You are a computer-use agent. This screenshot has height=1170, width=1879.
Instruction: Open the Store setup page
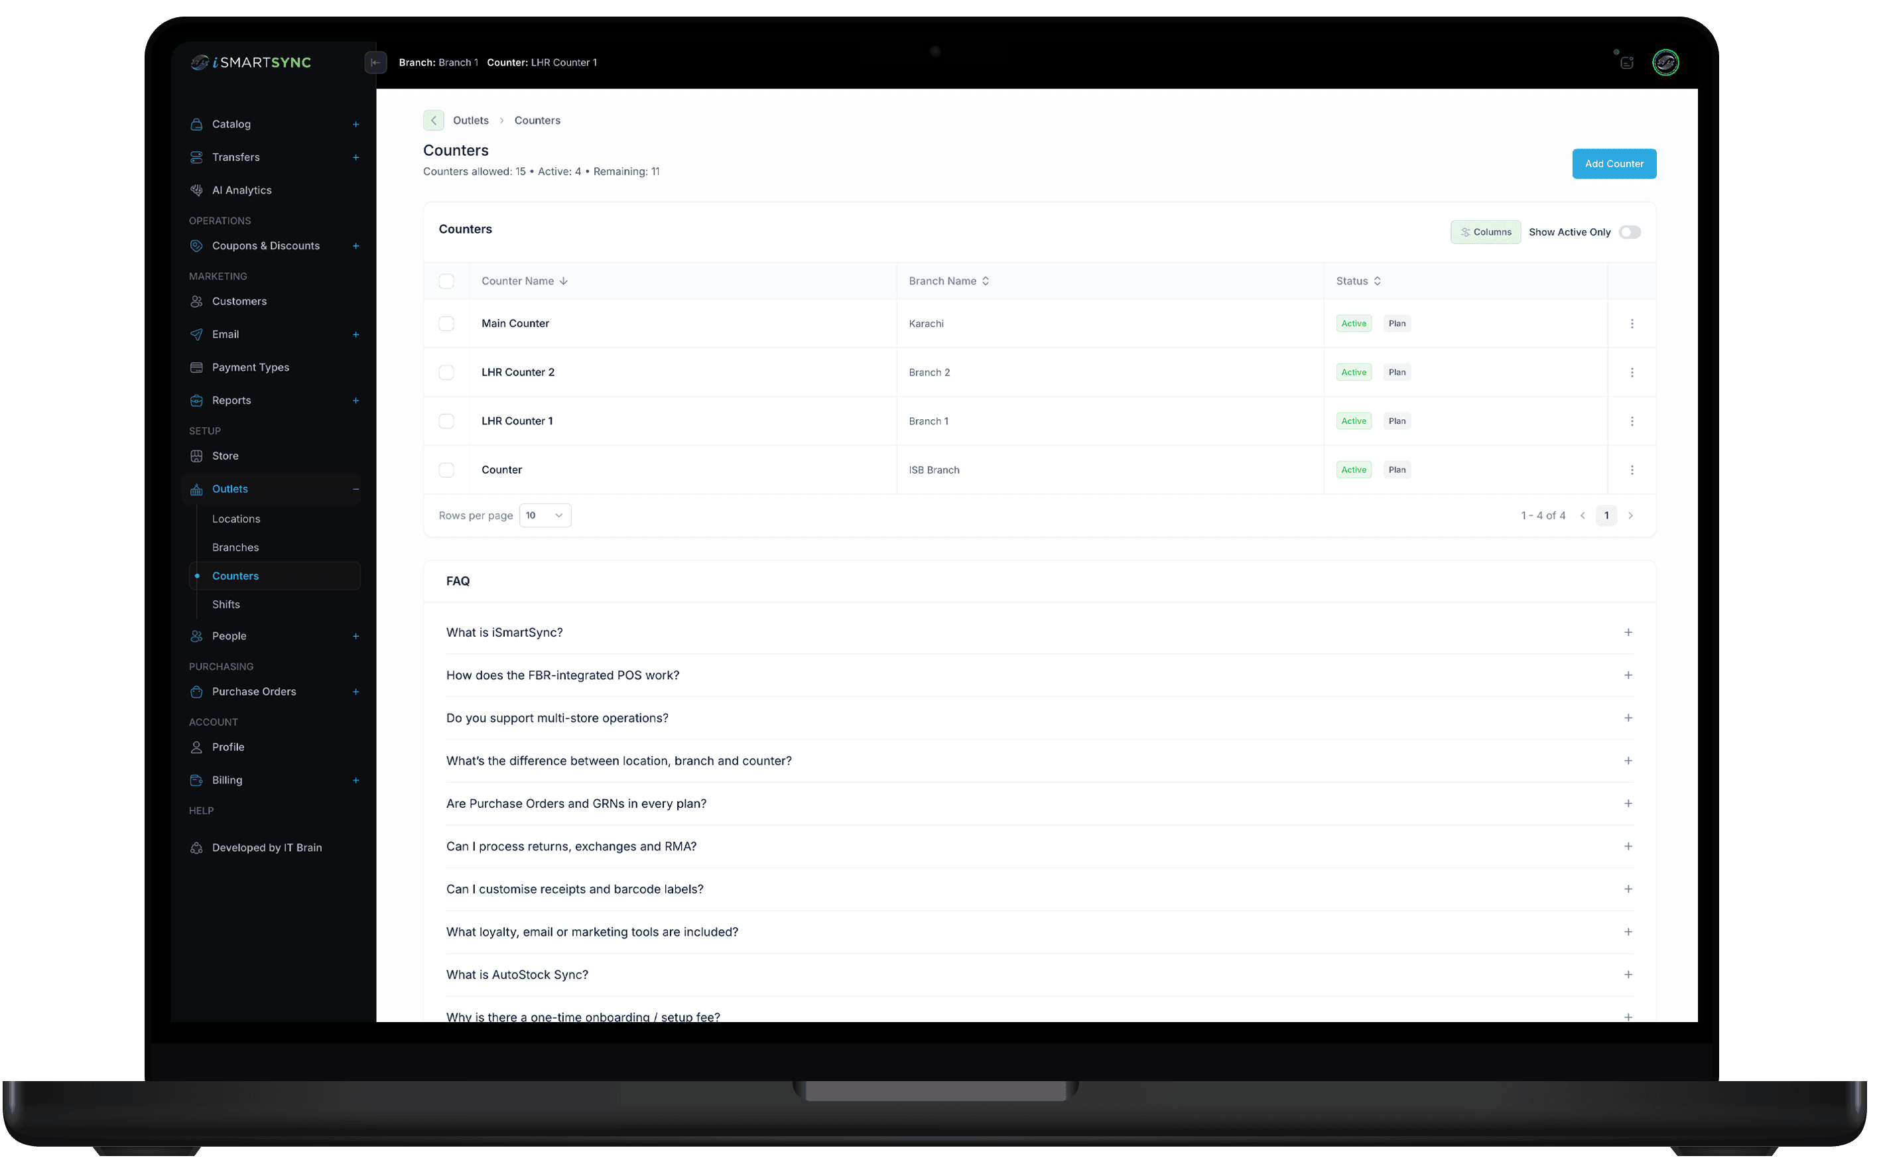[x=225, y=456]
